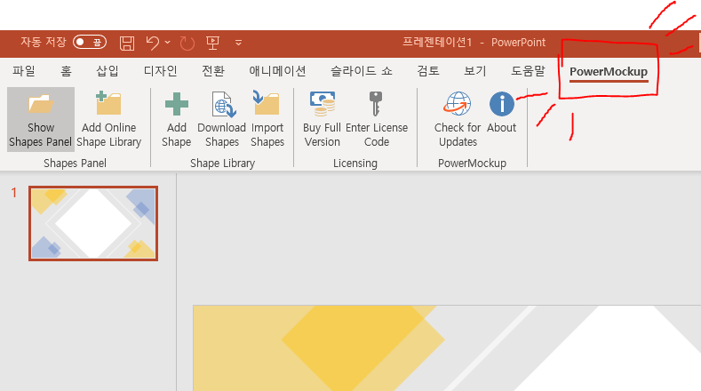Open Customize Quick Access Toolbar dropdown
This screenshot has height=391, width=701.
coord(238,43)
